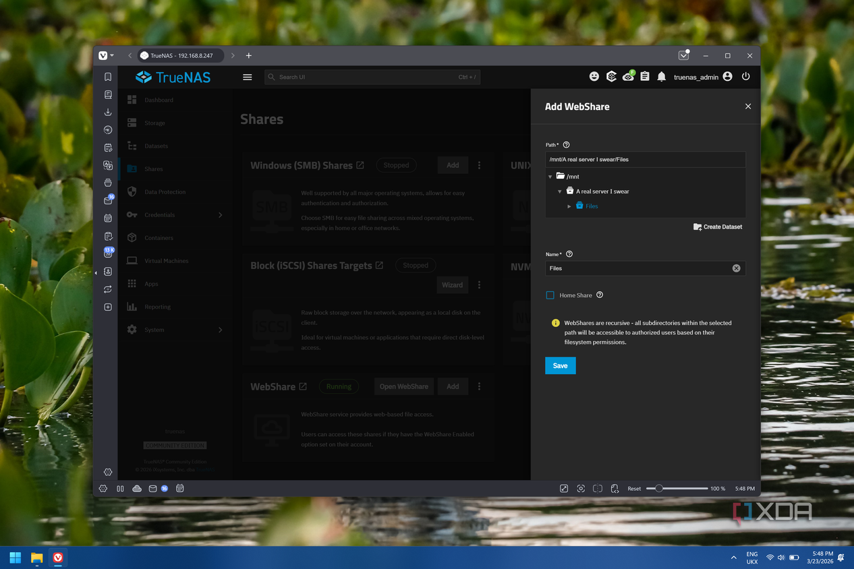Open the Vivaldi Notes panel

point(108,148)
